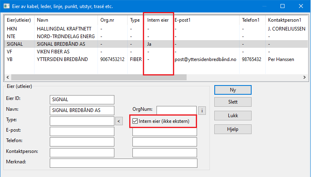This screenshot has height=177, width=311.
Task: Click the second Kontaktperson field on the right
Action: (x=165, y=153)
